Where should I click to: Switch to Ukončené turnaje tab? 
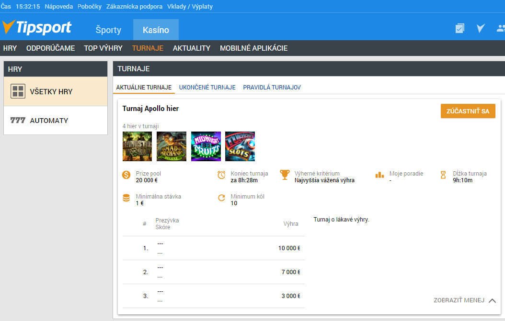[207, 87]
